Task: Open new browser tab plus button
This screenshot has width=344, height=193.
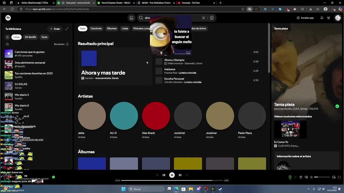Action: 220,3
